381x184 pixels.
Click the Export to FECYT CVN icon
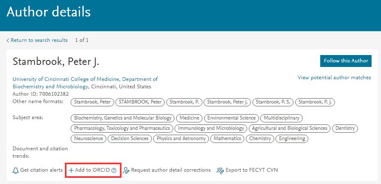click(220, 170)
